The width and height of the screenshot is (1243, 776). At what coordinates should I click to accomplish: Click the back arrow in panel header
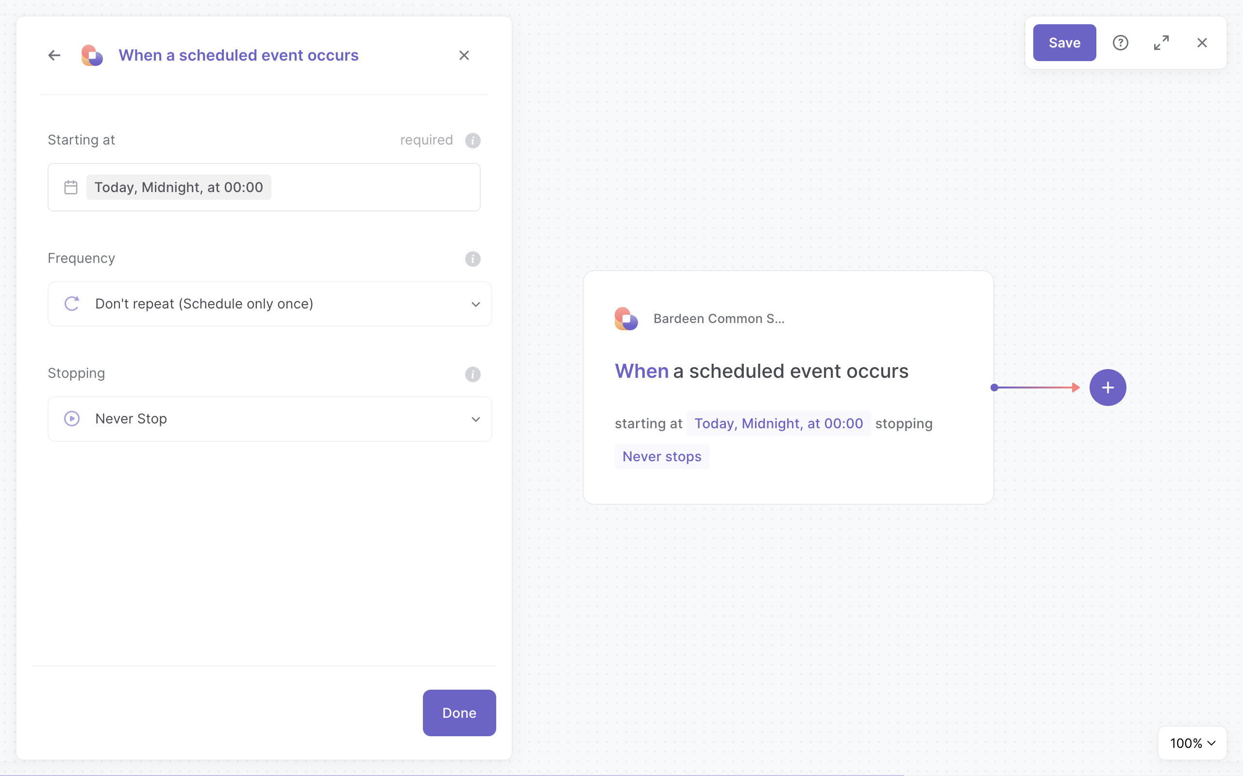pos(54,55)
